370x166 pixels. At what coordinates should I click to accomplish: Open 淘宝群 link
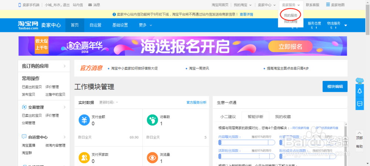pos(27,153)
